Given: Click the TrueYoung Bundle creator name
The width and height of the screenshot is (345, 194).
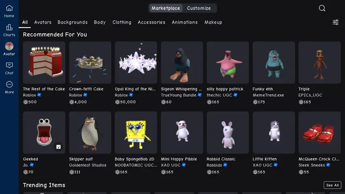Looking at the screenshot, I should pyautogui.click(x=179, y=95).
